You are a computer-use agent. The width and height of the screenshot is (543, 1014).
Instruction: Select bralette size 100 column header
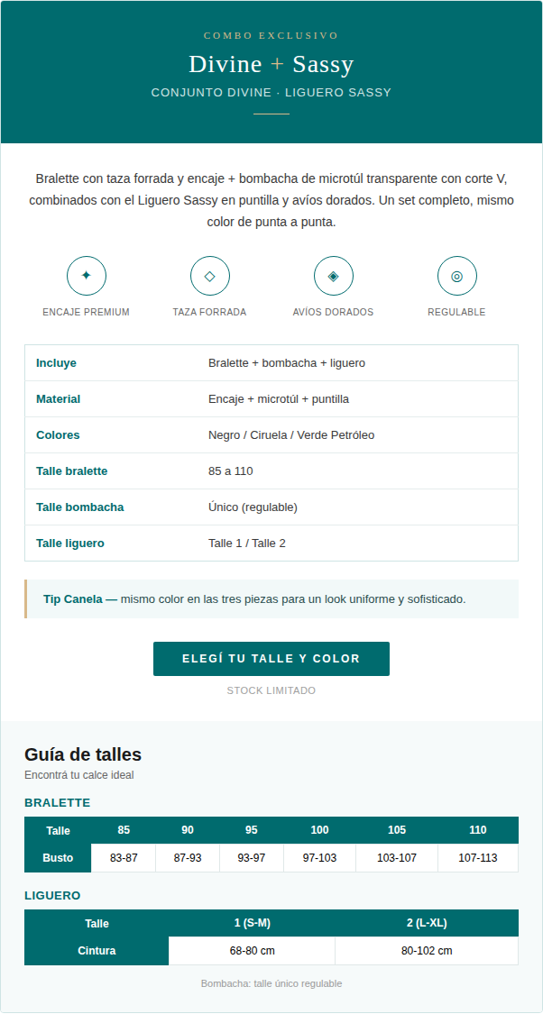tap(319, 830)
